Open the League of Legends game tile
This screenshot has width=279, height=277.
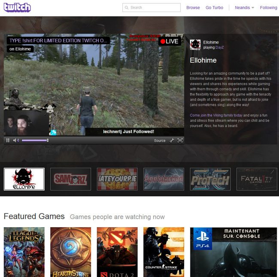click(x=24, y=252)
